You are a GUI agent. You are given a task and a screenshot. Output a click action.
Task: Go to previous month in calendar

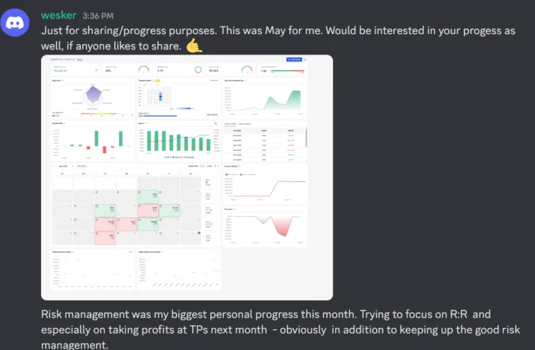[x=54, y=166]
